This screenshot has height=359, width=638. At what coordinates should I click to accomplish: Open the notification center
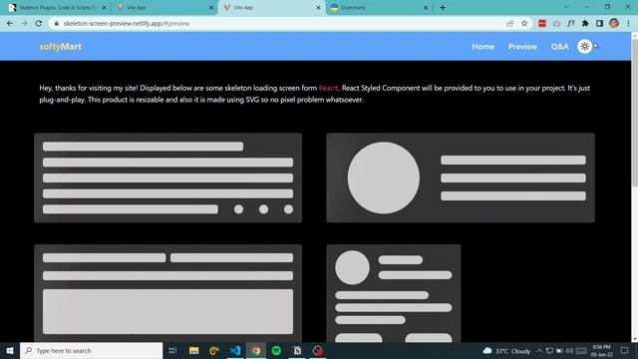coord(624,350)
